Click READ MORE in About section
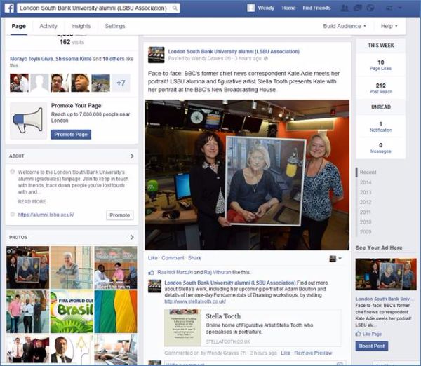This screenshot has width=421, height=366. point(32,201)
